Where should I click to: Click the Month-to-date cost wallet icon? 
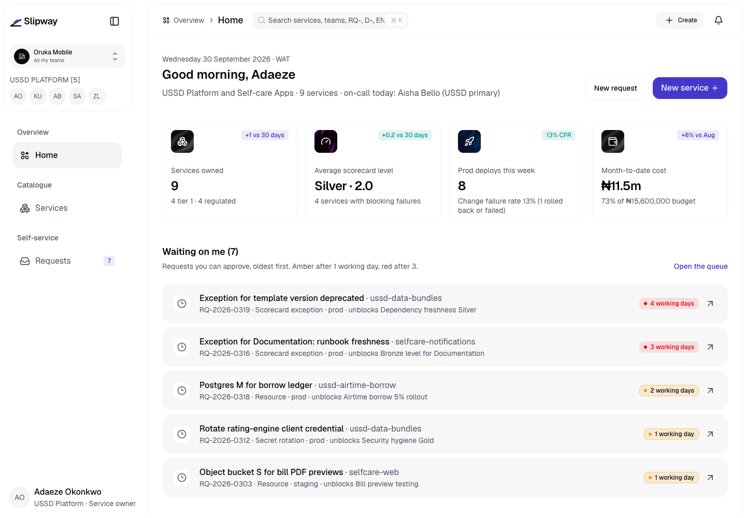pos(613,141)
